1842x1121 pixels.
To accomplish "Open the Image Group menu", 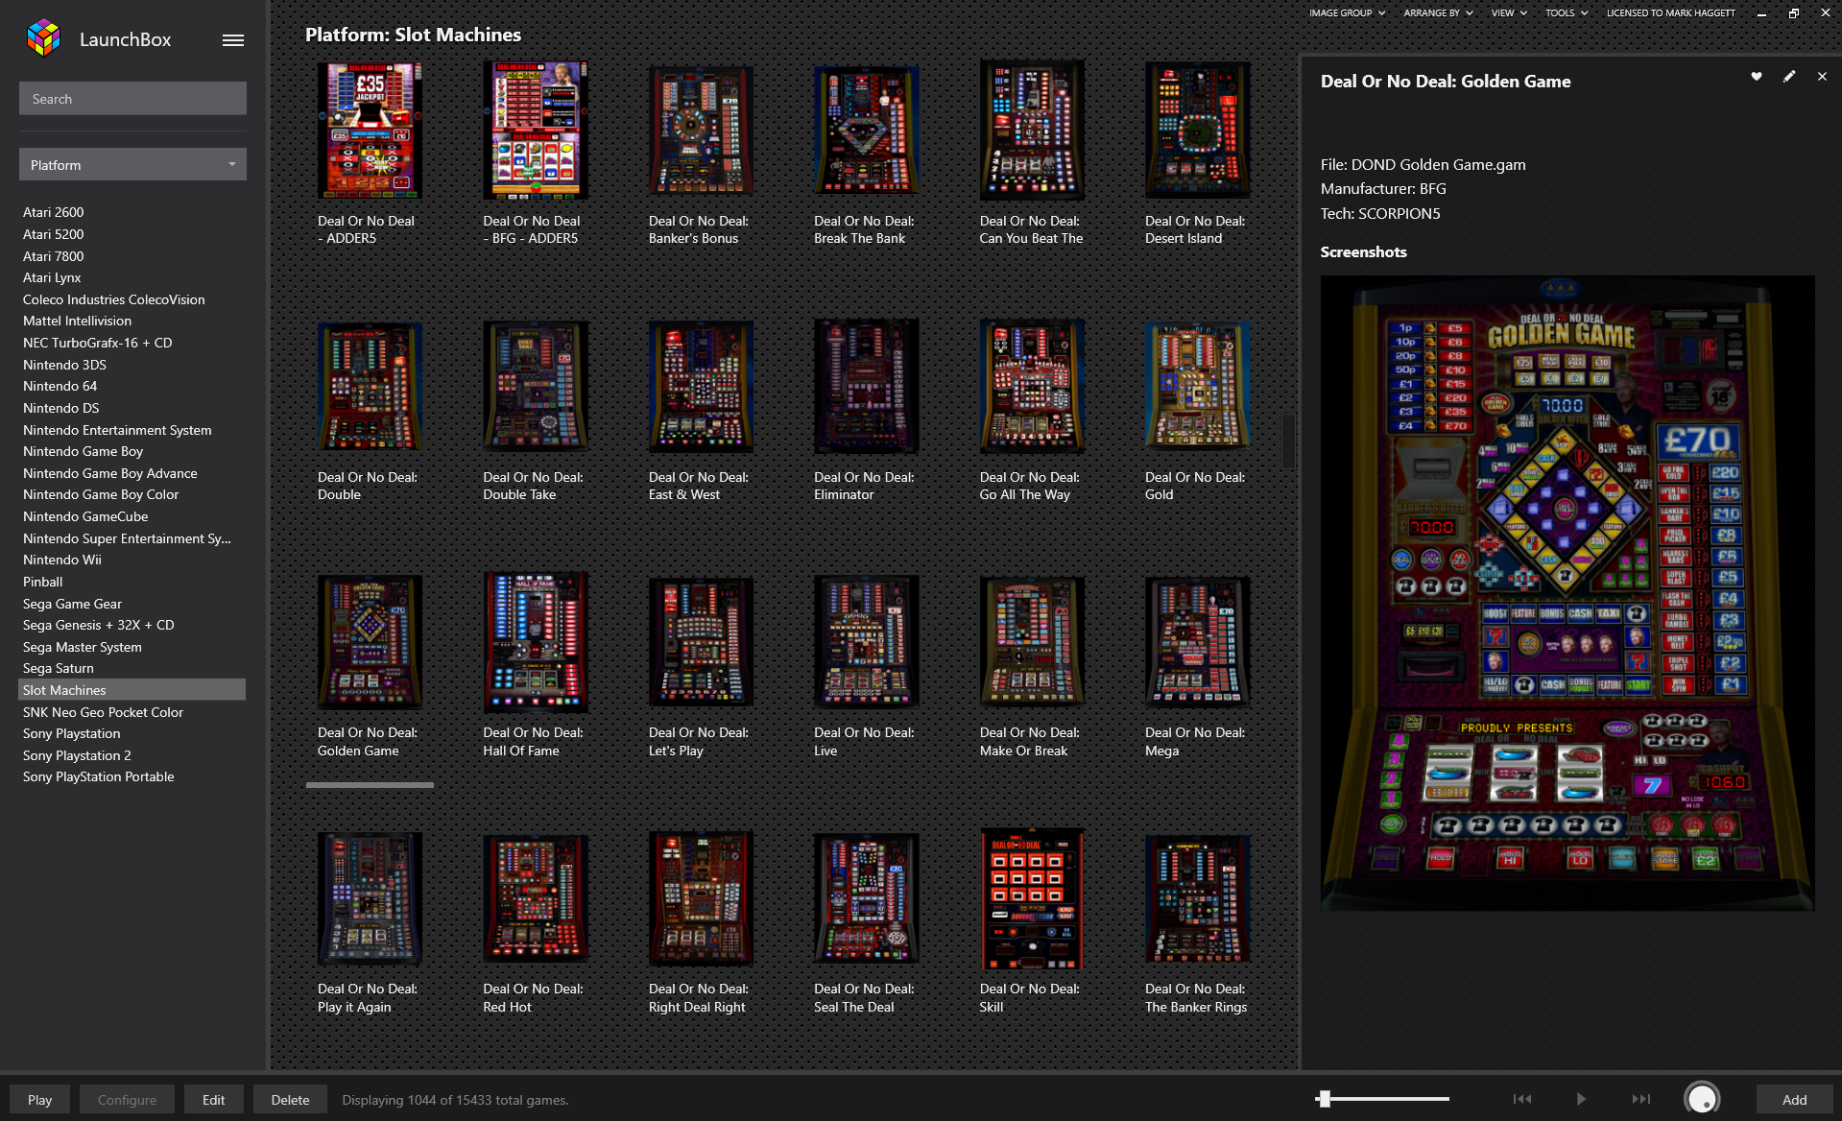I will (x=1347, y=13).
